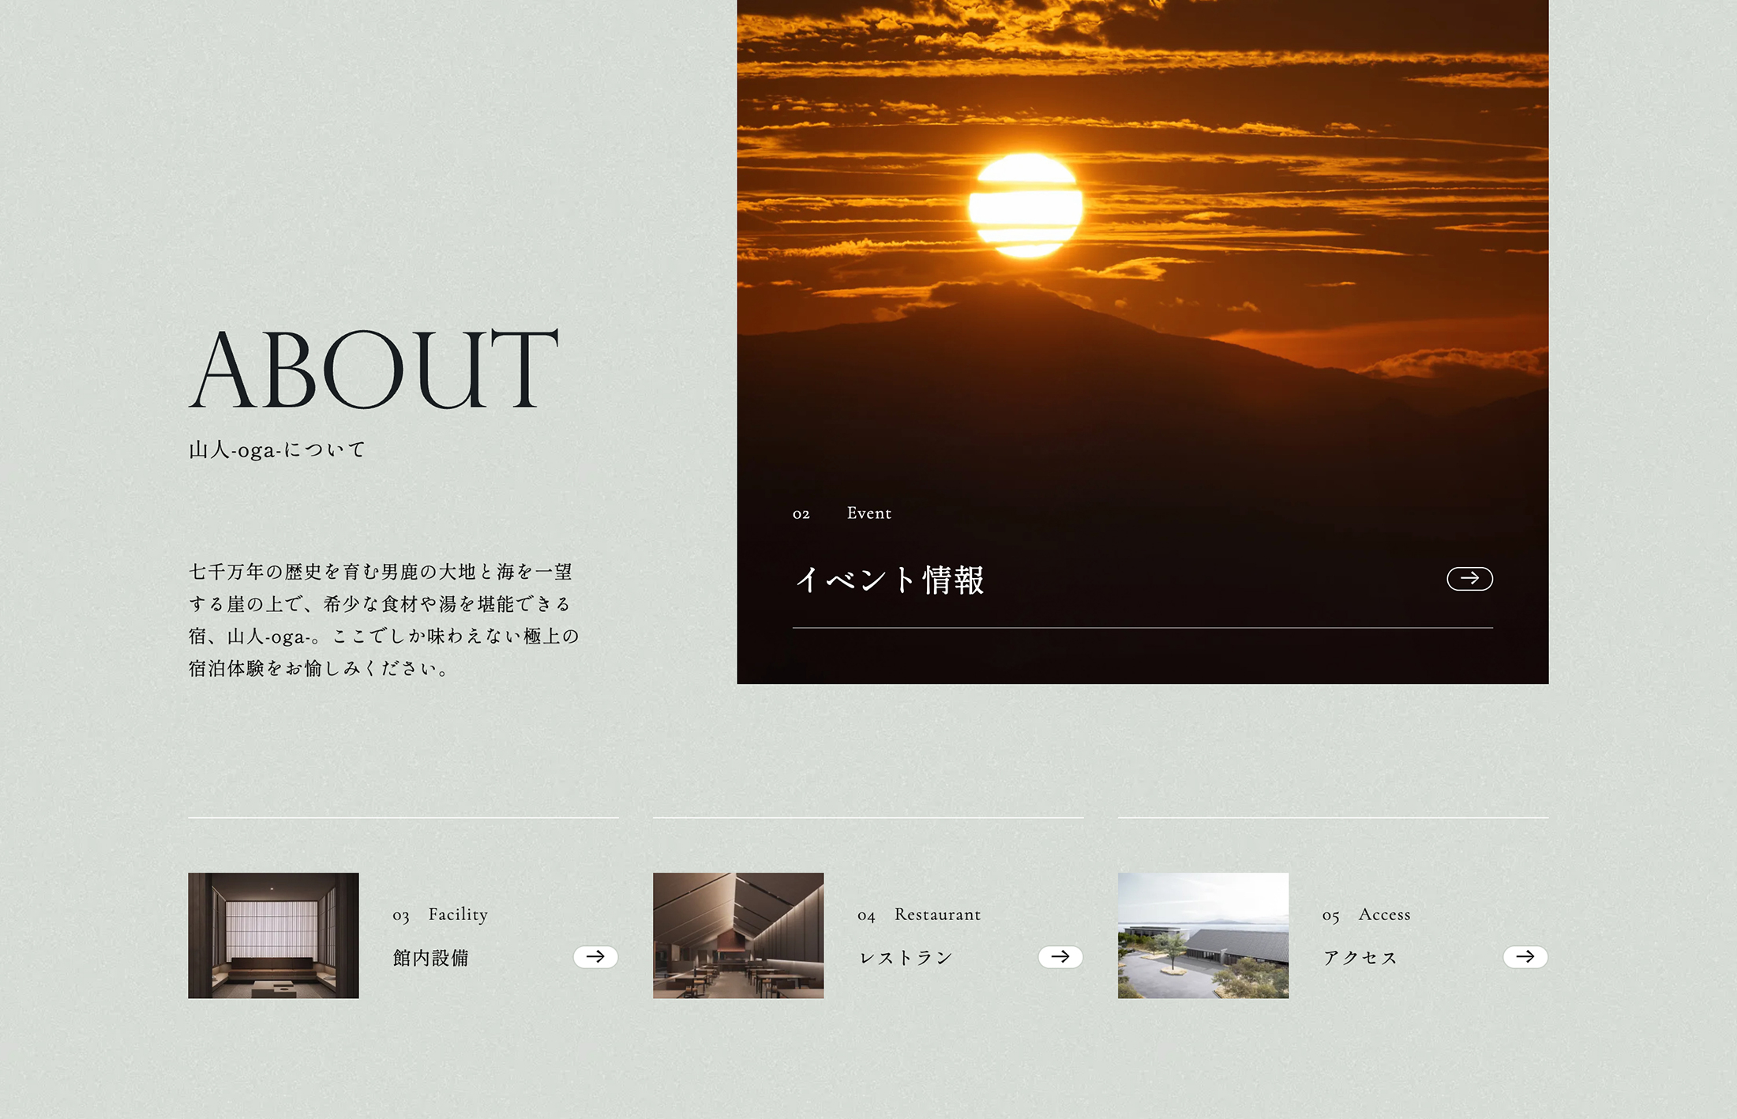Click the 05 Access label
1737x1119 pixels.
(1367, 914)
